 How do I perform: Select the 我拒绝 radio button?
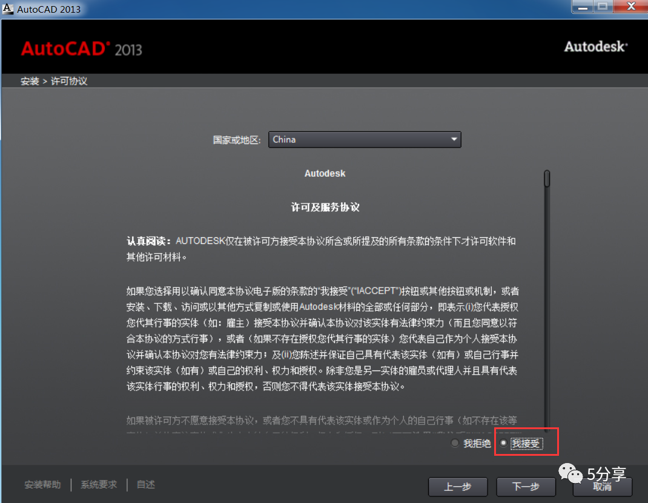(455, 443)
